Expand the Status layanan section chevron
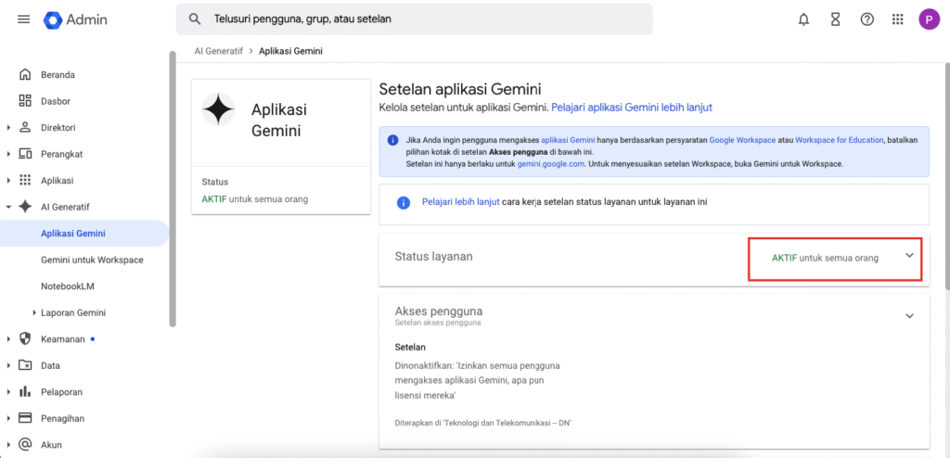 coord(909,256)
